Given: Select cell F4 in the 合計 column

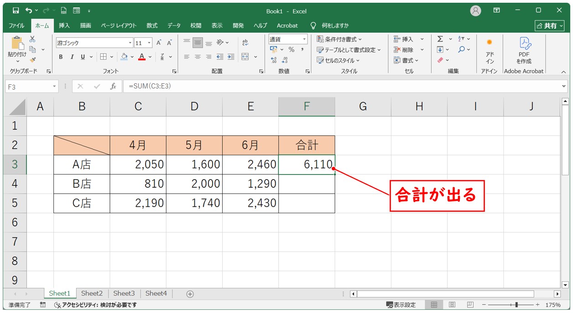Looking at the screenshot, I should click(307, 184).
